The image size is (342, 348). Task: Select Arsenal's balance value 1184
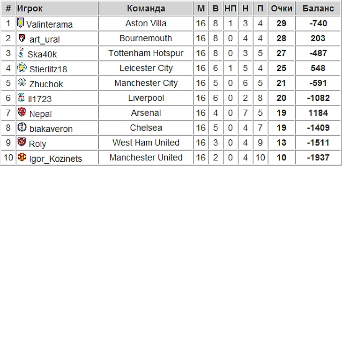318,113
